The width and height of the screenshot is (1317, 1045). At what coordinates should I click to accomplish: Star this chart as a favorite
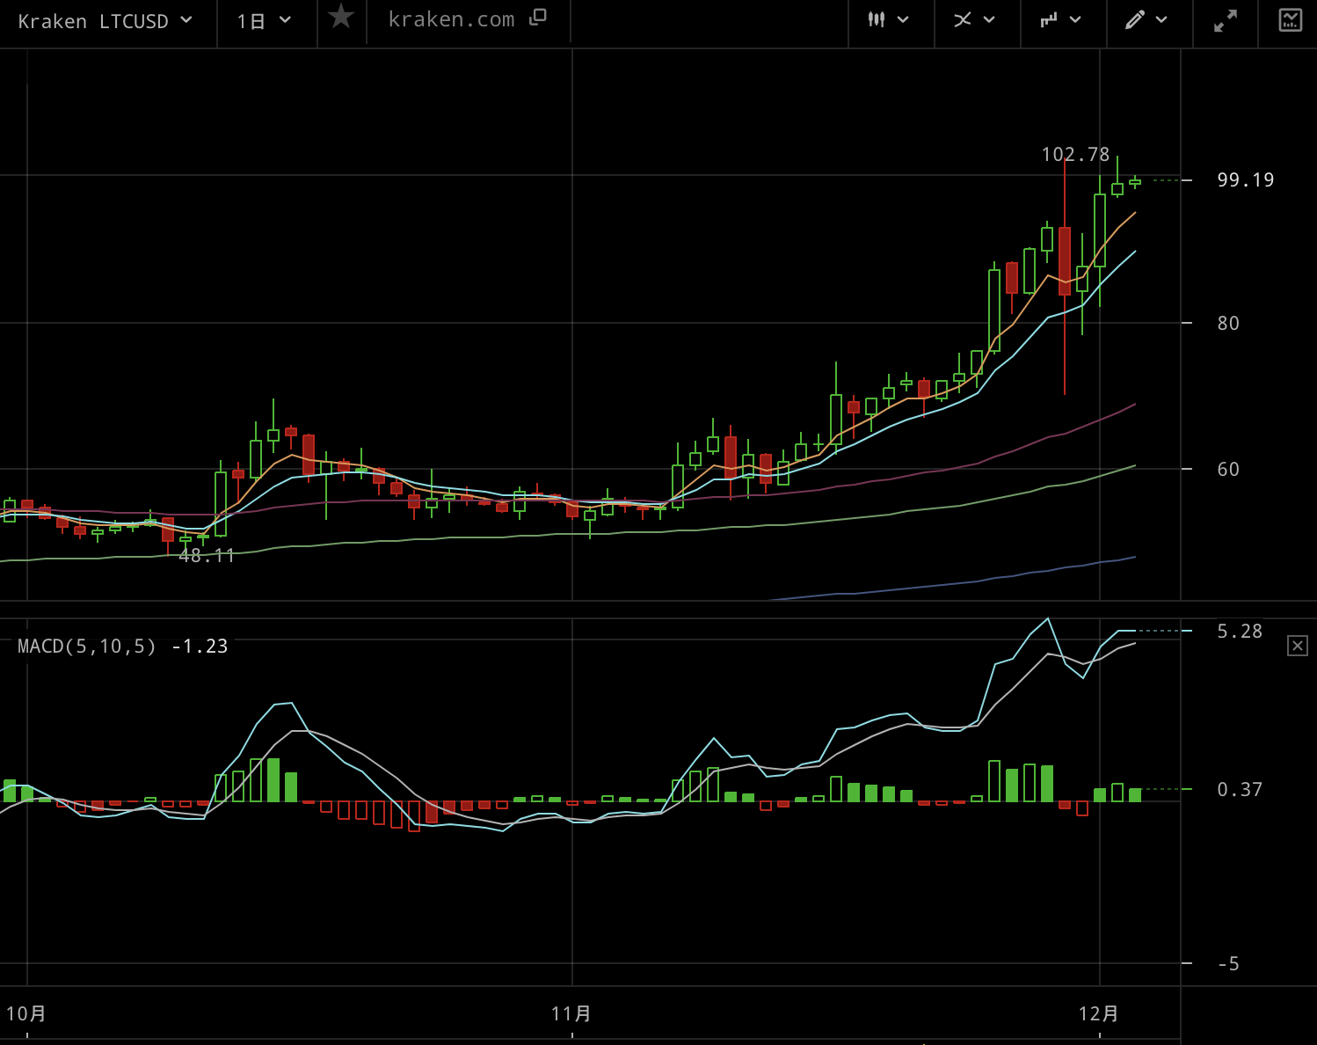click(x=341, y=17)
